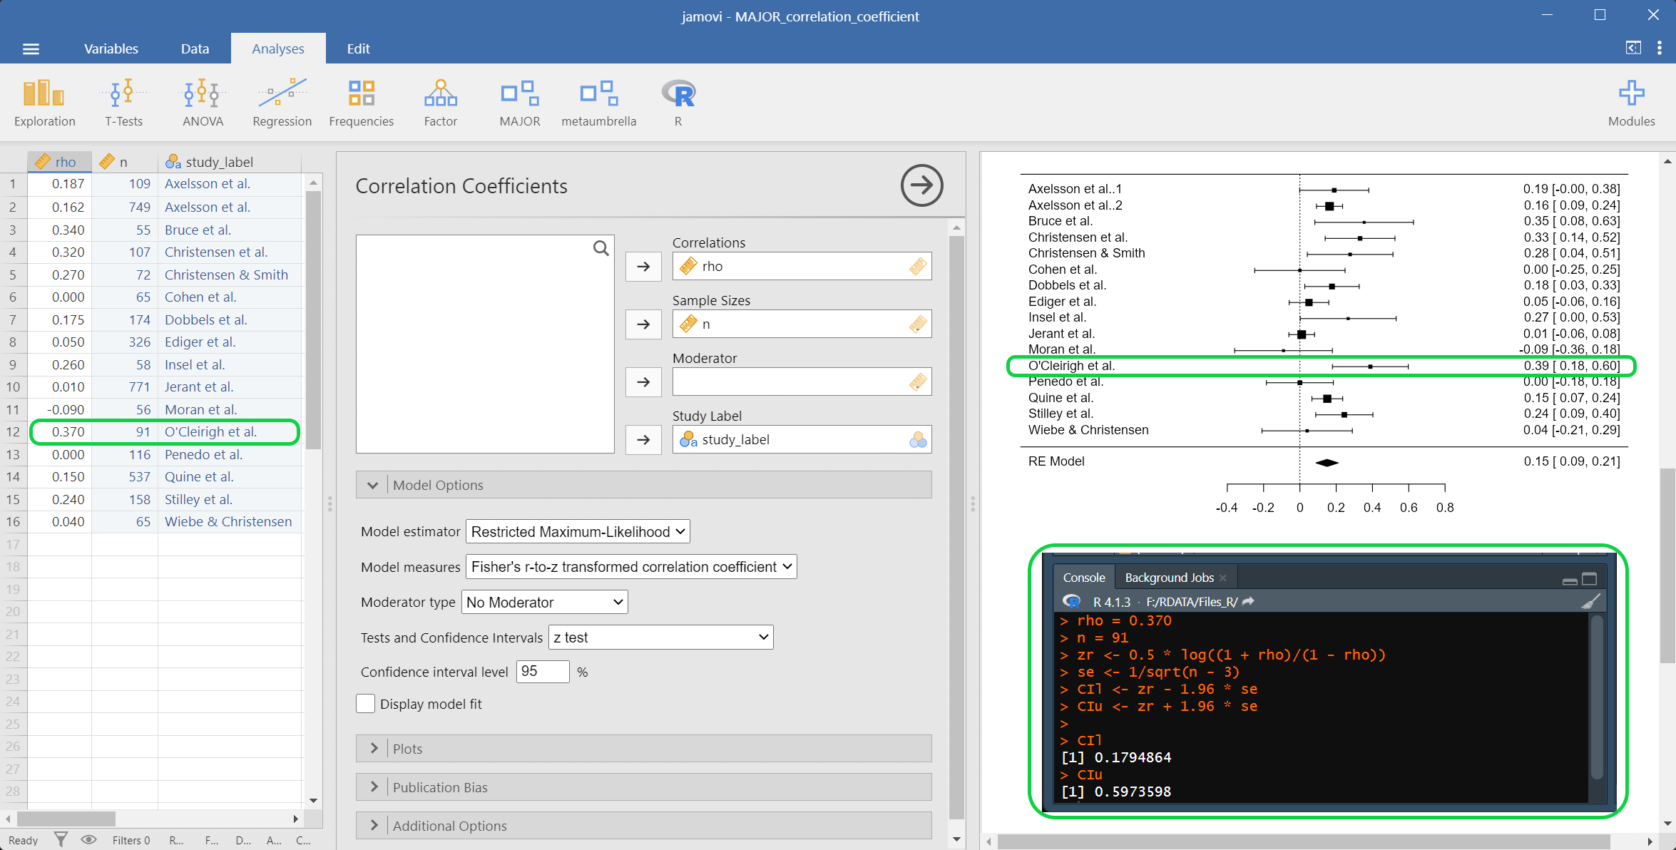Open the Modules plus menu
The image size is (1676, 850).
coord(1631,103)
